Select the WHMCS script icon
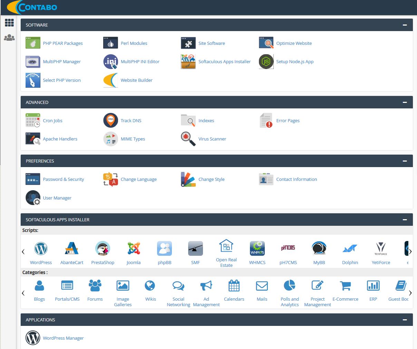This screenshot has height=349, width=417. [x=257, y=249]
